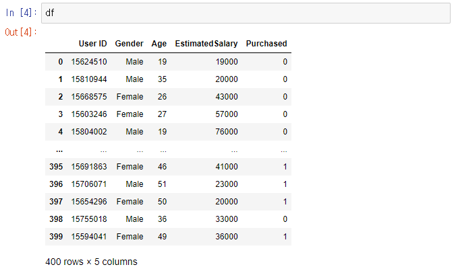Click row index 2
Image resolution: width=456 pixels, height=269 pixels.
coord(60,97)
